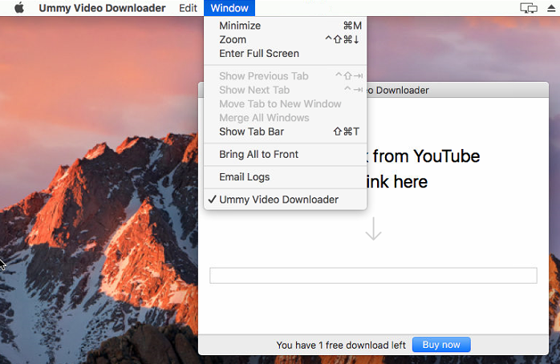This screenshot has width=560, height=364.
Task: Choose Bring All to Front
Action: pyautogui.click(x=285, y=154)
